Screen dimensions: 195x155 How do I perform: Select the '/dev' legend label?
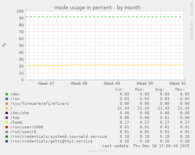point(15,94)
